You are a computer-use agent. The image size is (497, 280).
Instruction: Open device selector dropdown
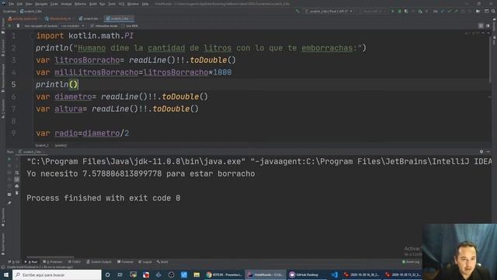[x=373, y=11]
